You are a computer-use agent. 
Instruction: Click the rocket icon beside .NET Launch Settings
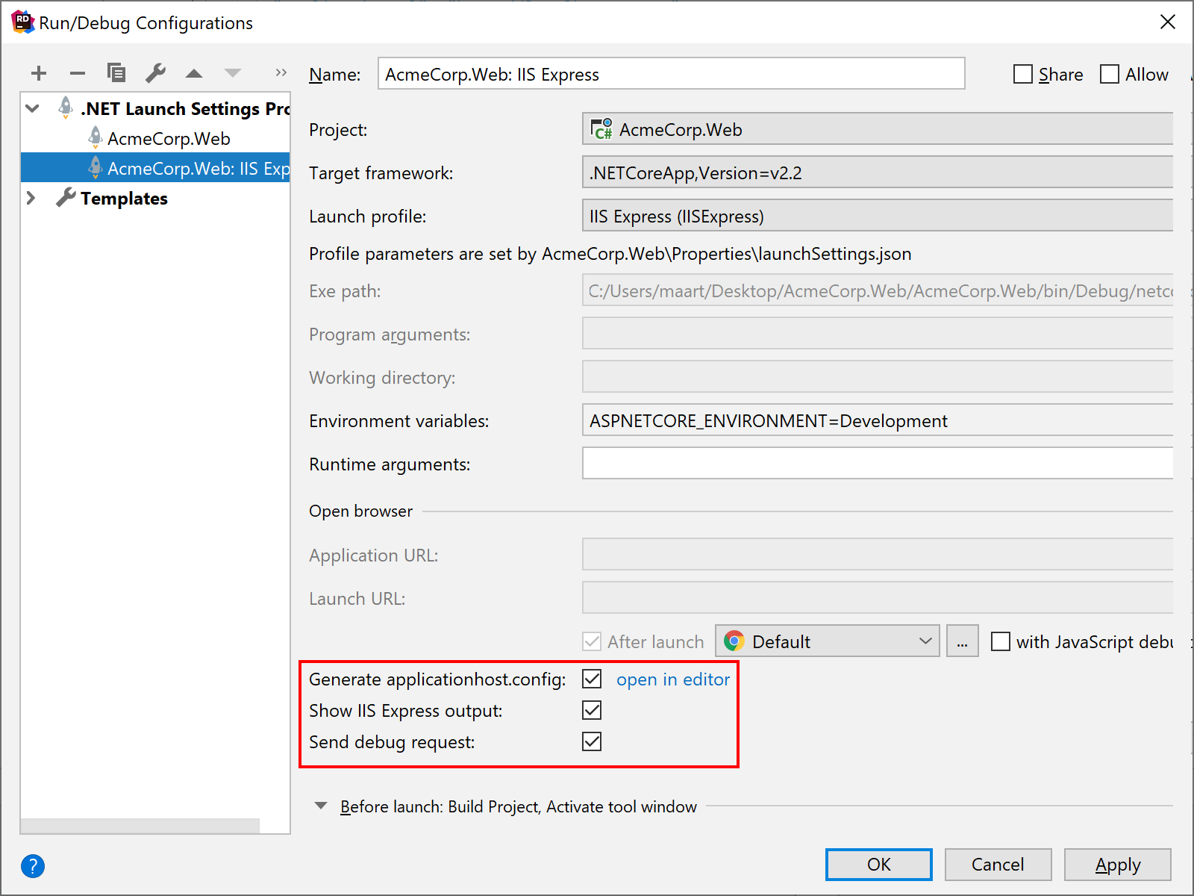[x=66, y=108]
